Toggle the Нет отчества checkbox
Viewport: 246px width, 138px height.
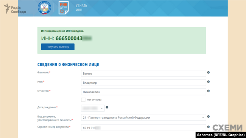[83, 100]
